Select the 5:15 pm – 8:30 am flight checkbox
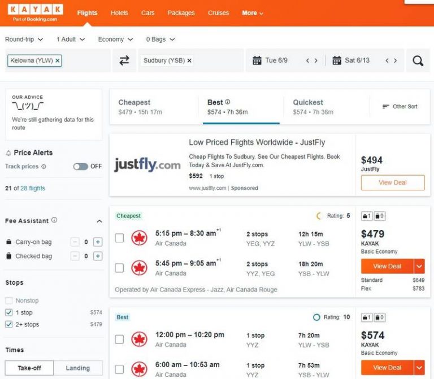This screenshot has height=379, width=434. [119, 238]
